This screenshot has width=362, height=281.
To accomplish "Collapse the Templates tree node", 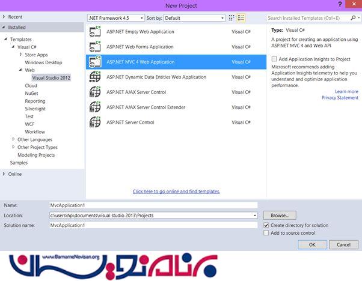I will 6,39.
